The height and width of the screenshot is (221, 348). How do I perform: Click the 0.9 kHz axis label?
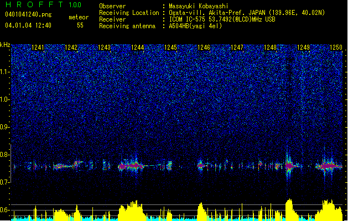click(x=5, y=127)
